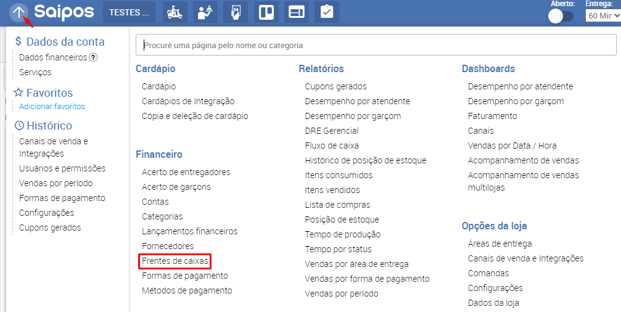Screen dimensions: 621x312
Task: Open DRE Gerencial report
Action: 331,131
